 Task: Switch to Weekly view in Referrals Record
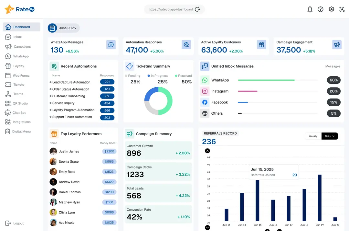(x=312, y=136)
